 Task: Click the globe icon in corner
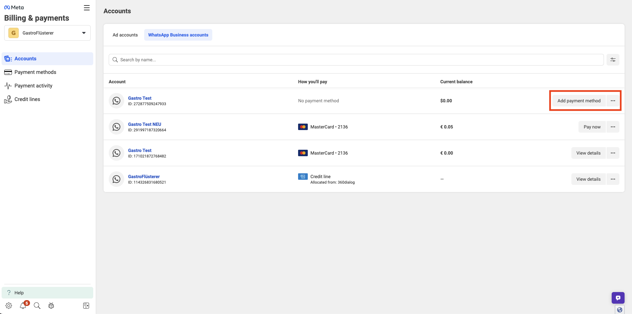pos(619,310)
